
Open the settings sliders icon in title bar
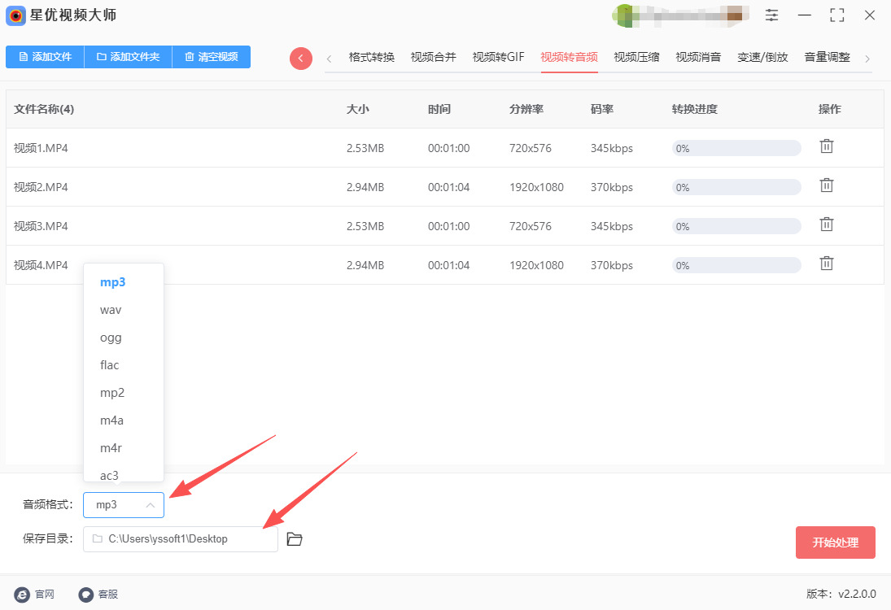point(771,15)
